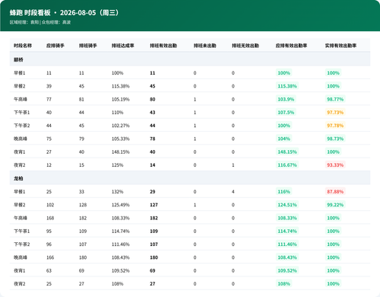The image size is (380, 297).
Task: Click 晚高峰 label in row with 166
Action: (x=21, y=257)
